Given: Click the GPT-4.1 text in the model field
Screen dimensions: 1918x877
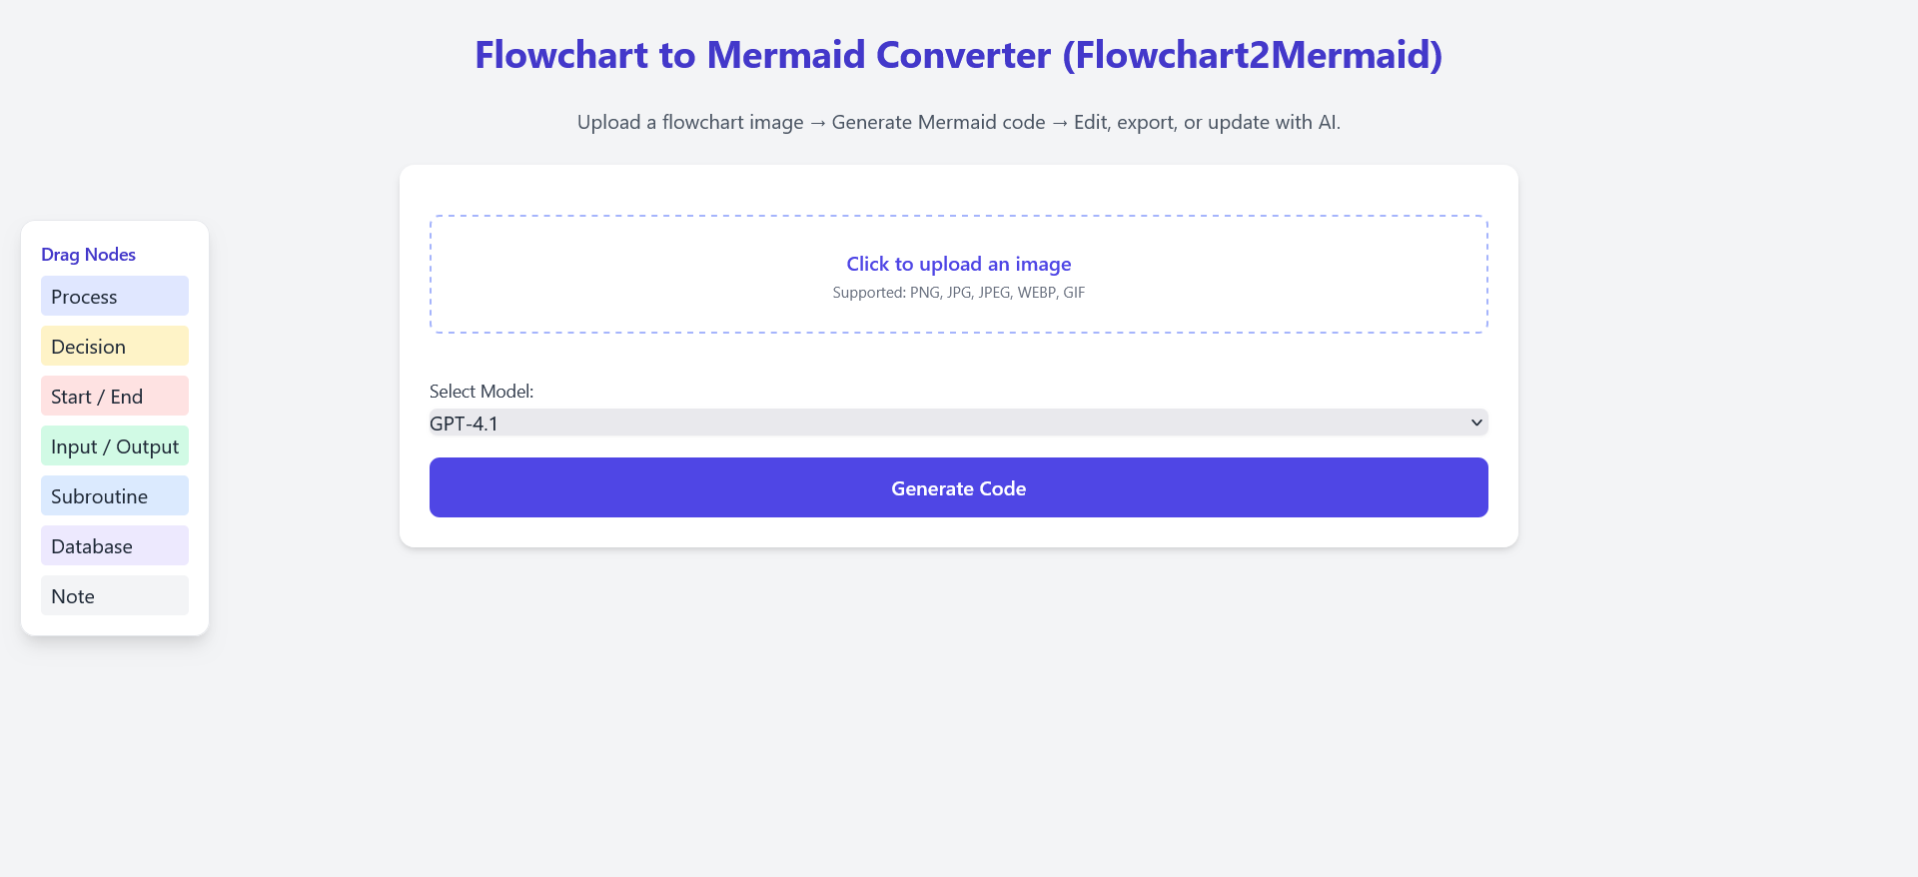Looking at the screenshot, I should tap(464, 424).
